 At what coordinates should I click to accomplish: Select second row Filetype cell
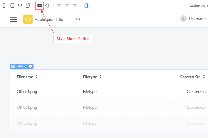tap(90, 108)
